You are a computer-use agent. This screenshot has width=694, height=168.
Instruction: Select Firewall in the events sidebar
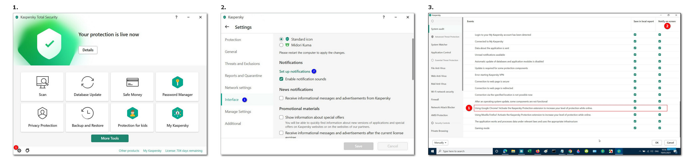[435, 99]
